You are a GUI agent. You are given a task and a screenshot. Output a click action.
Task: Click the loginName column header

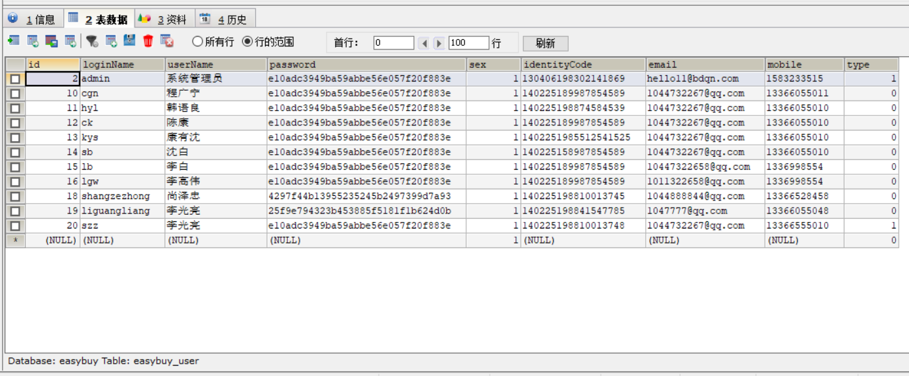click(x=122, y=65)
